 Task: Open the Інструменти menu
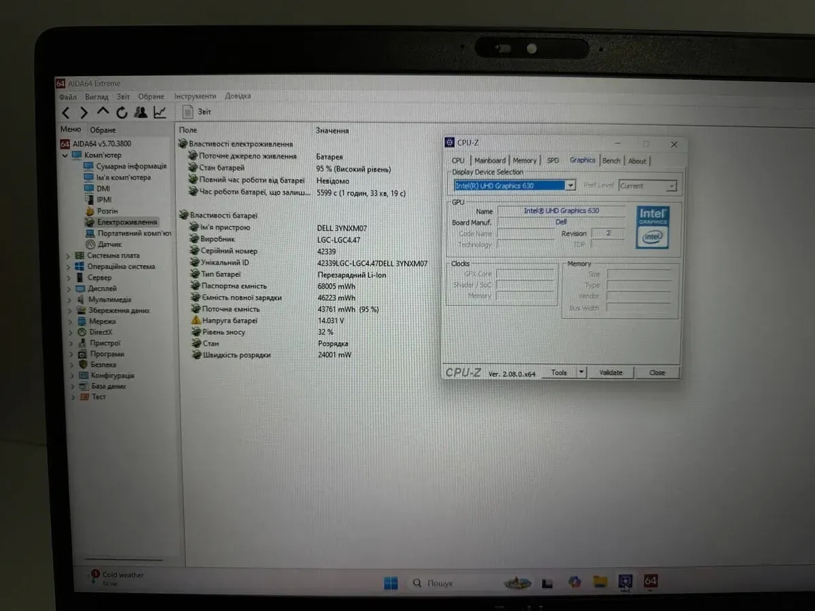195,96
